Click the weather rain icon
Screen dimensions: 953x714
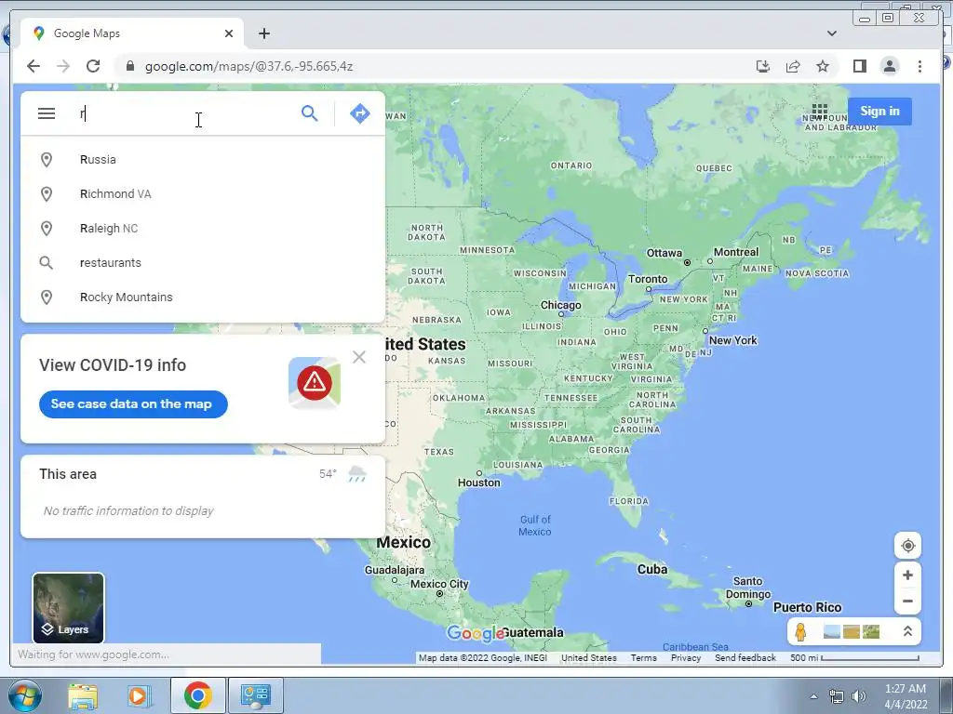356,474
